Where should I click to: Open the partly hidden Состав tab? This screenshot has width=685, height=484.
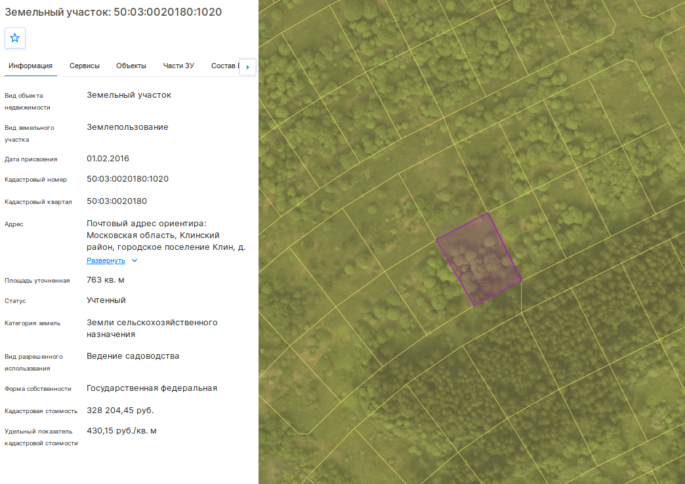pyautogui.click(x=225, y=66)
